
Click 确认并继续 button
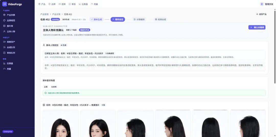[257, 27]
